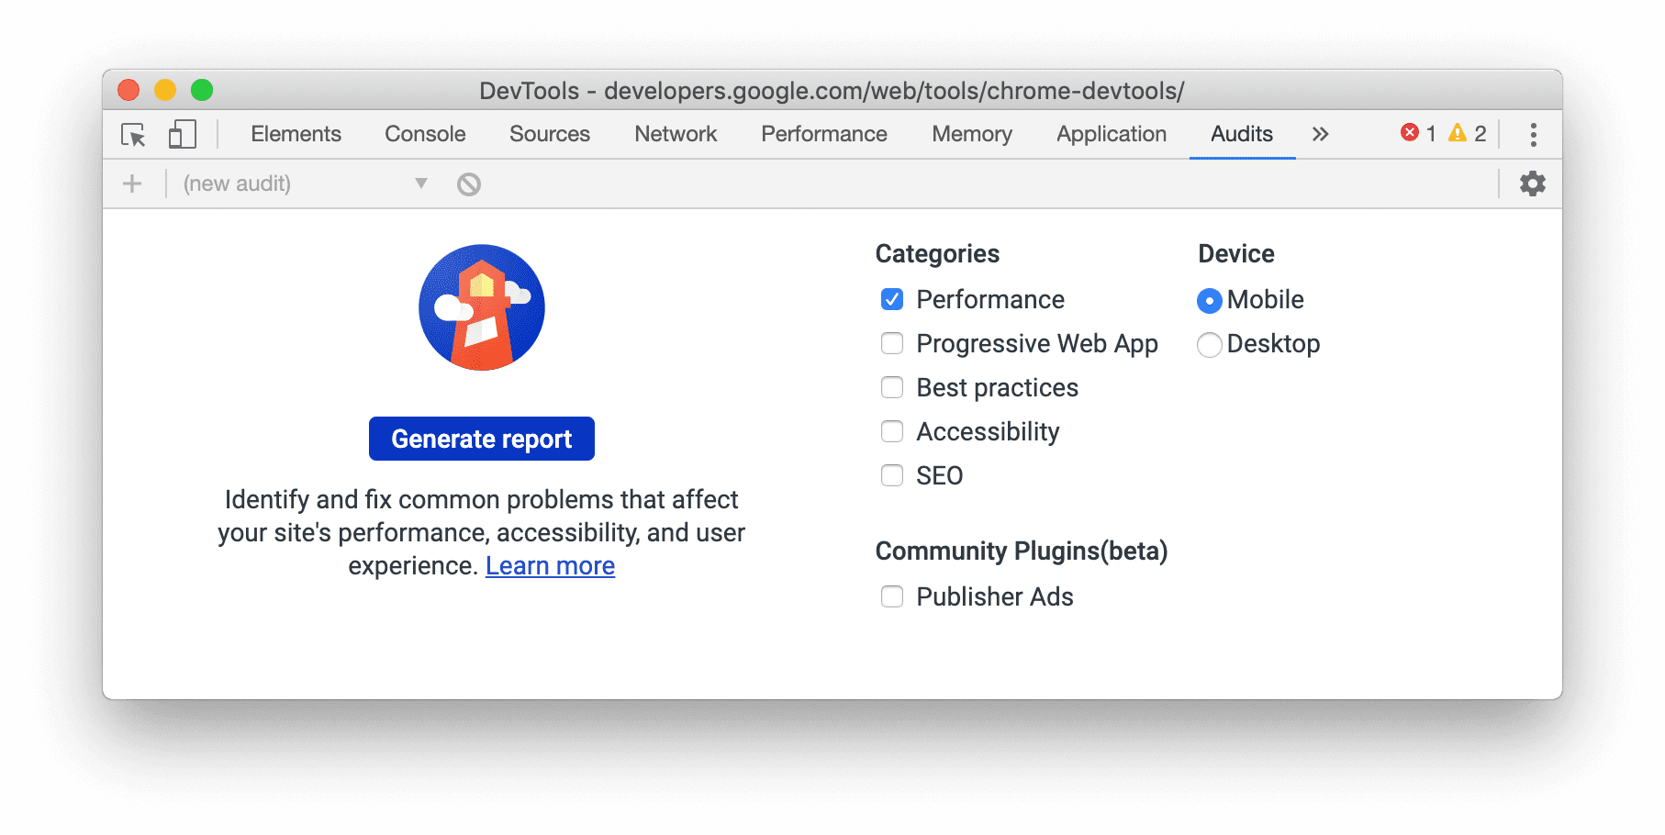Click the clear audits block icon
Image resolution: width=1665 pixels, height=835 pixels.
[x=468, y=184]
